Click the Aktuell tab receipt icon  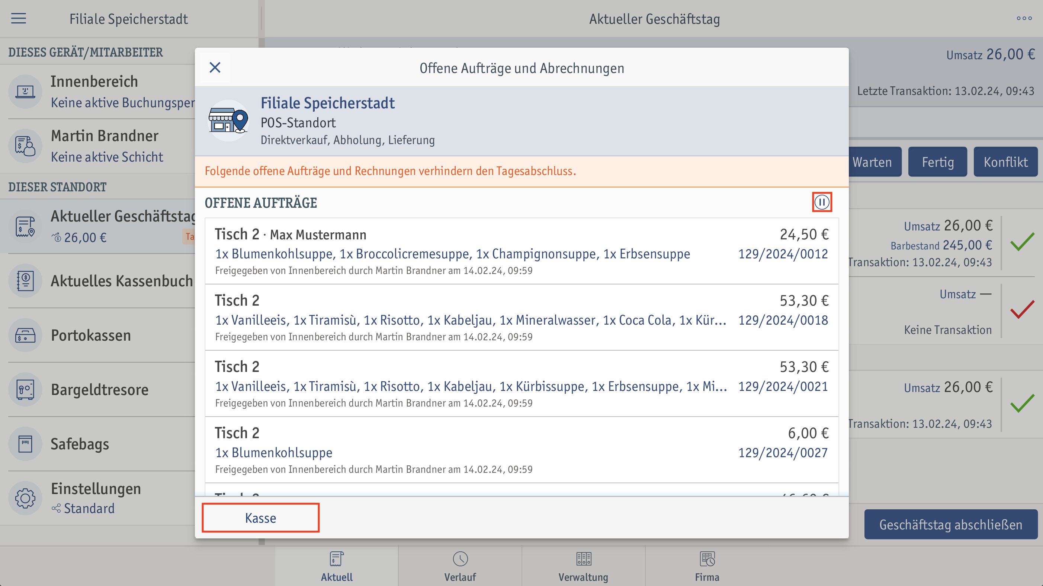click(x=337, y=559)
